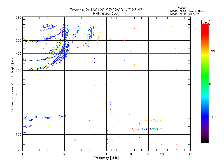This screenshot has width=224, height=168.
Task: Click the 'Stationary phase Virtual Height [km]' axis title
Action: click(12, 84)
